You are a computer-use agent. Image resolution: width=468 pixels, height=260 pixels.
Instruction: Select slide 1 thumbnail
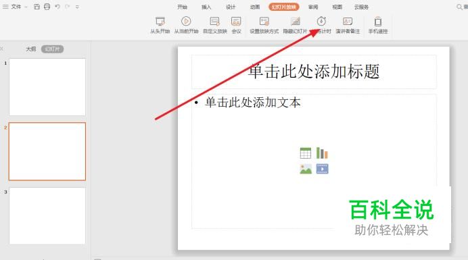click(47, 87)
